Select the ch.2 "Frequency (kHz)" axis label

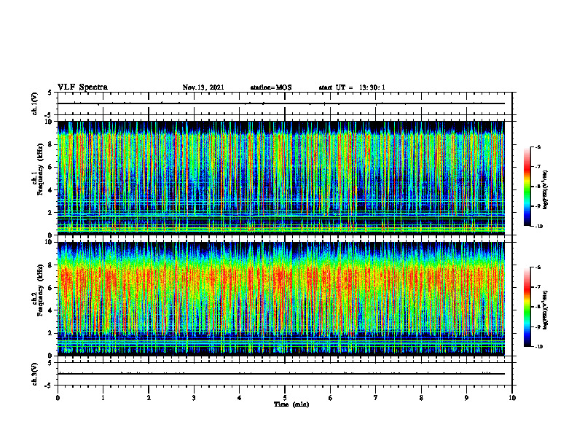pyautogui.click(x=40, y=290)
